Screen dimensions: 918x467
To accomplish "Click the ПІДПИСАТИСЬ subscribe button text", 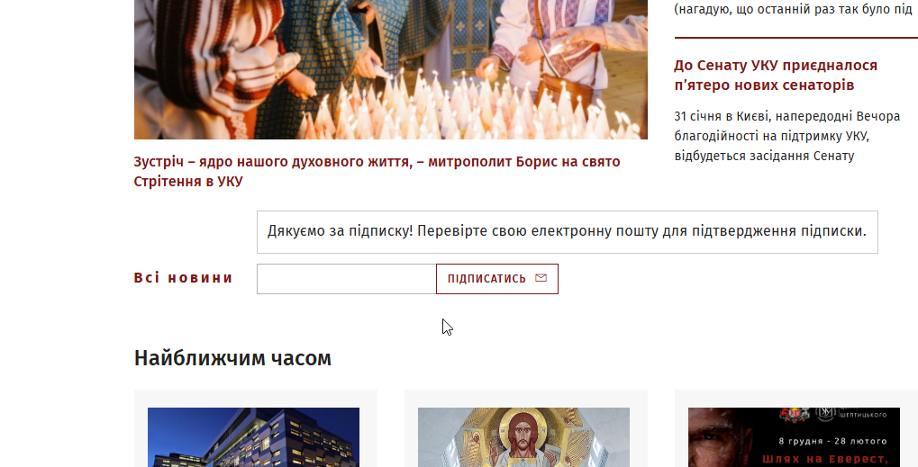I will (x=486, y=279).
